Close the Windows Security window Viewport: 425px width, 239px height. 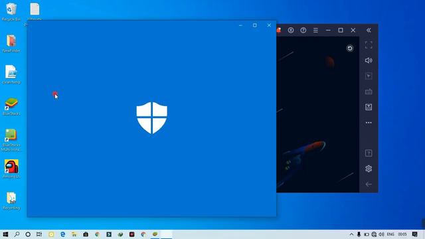pos(269,25)
